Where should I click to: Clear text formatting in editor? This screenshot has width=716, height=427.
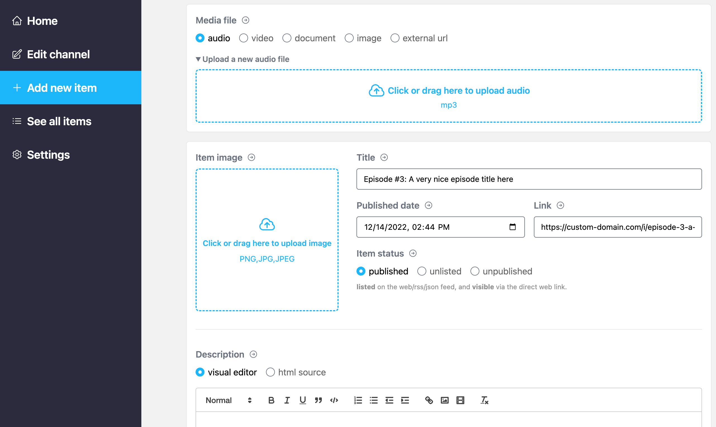(484, 400)
